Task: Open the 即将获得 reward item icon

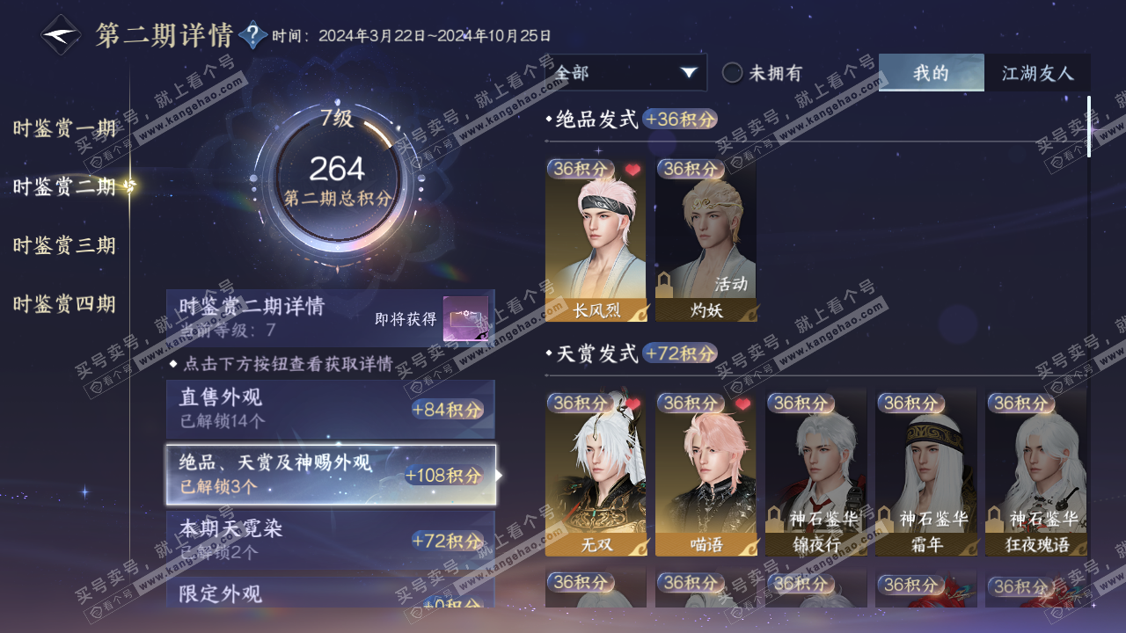Action: [x=465, y=318]
